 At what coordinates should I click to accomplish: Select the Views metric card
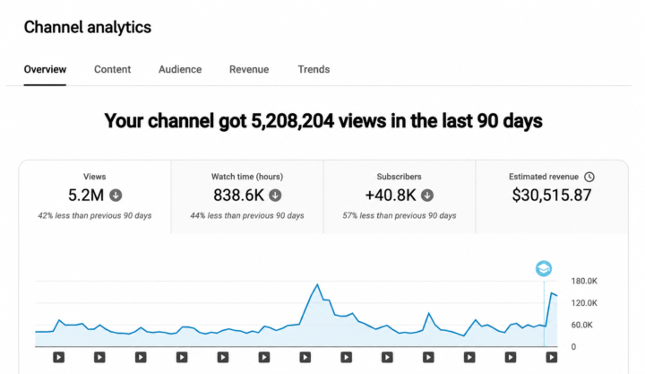coord(95,197)
